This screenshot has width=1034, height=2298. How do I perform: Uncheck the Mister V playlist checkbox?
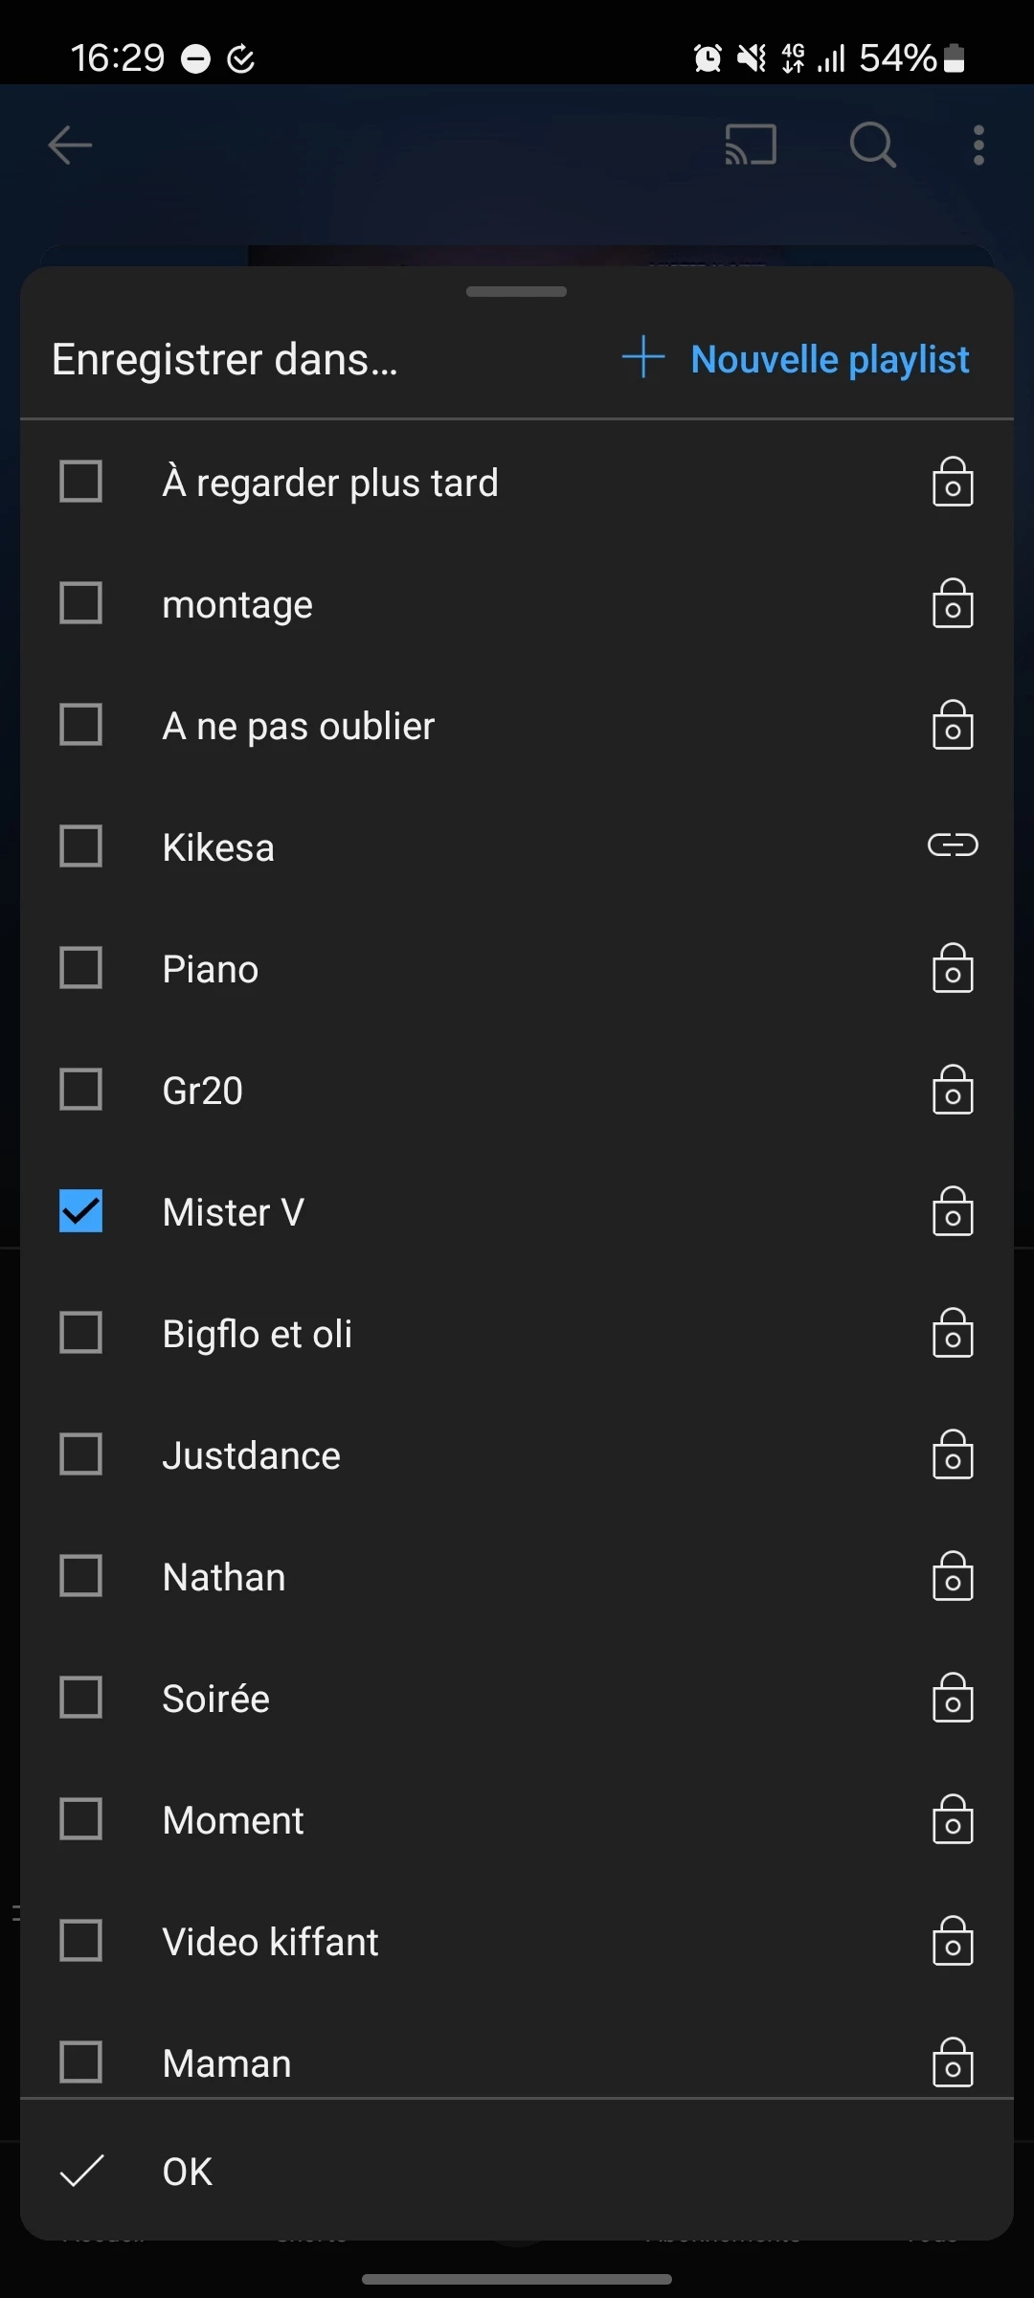coord(81,1211)
